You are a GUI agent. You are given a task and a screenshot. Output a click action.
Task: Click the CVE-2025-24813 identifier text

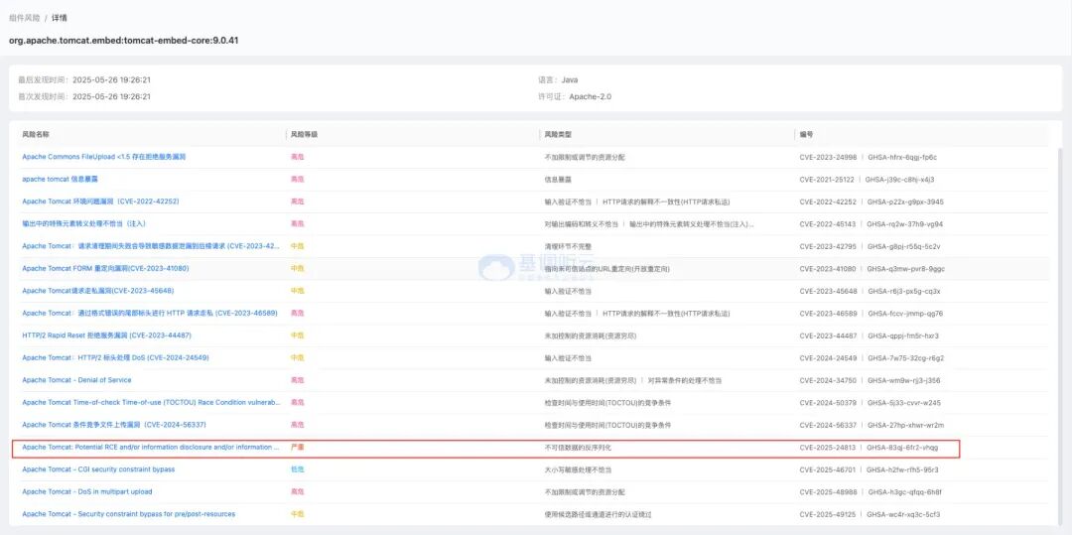827,448
